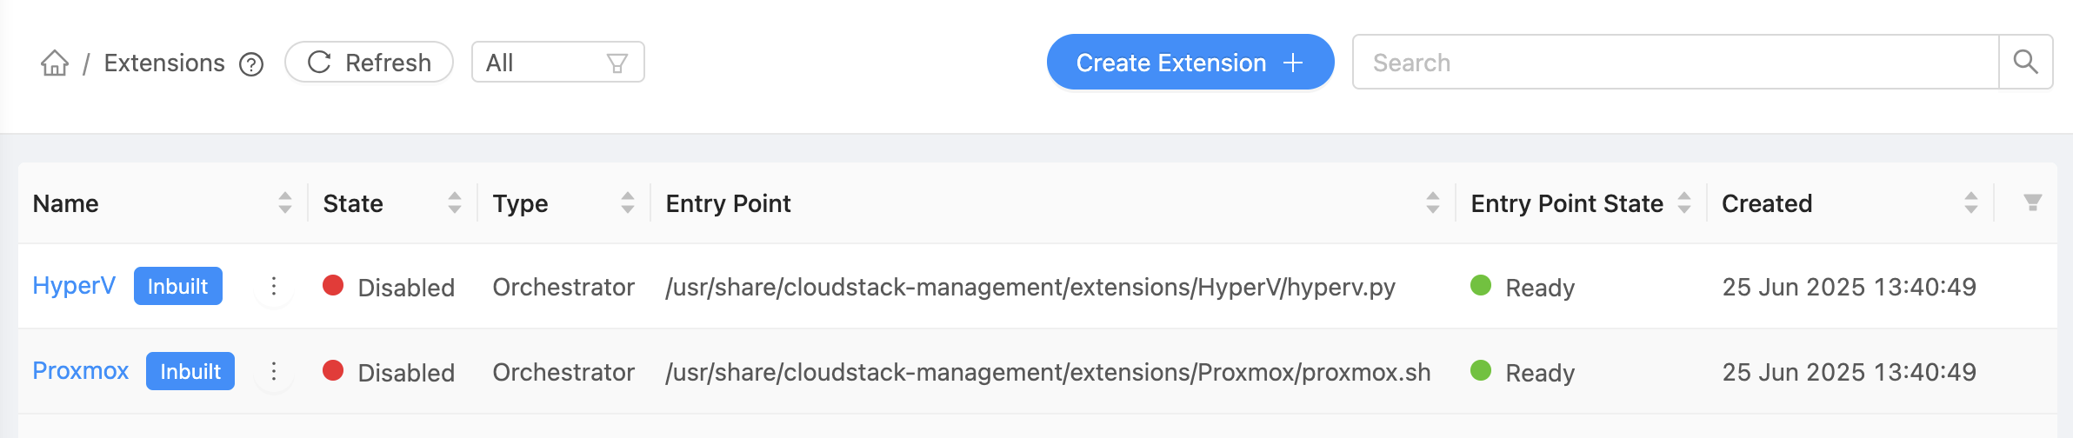Sort by Type column arrows
The image size is (2073, 438).
[x=627, y=203]
